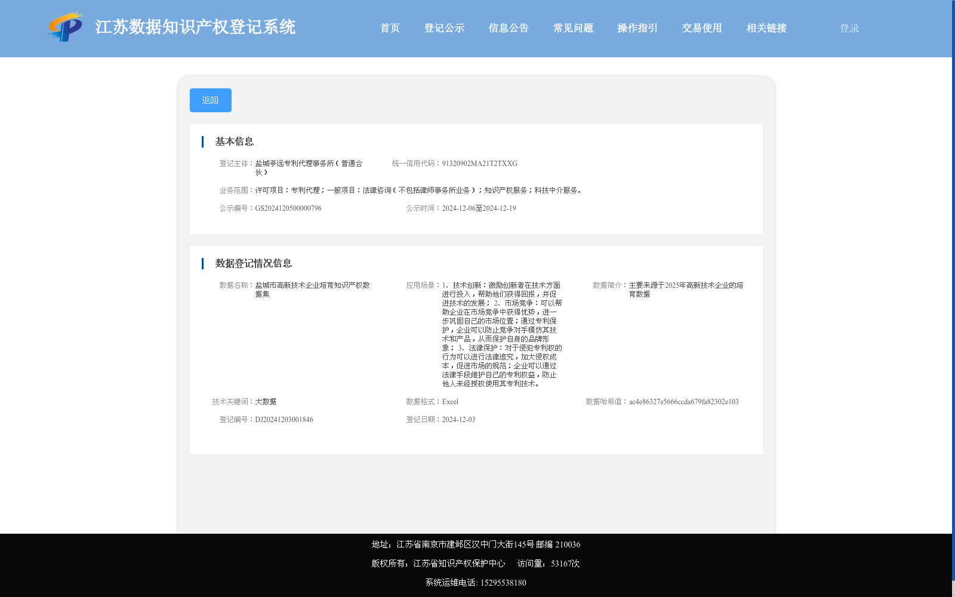The image size is (955, 597).
Task: Choose 交易使用 in the navigation bar
Action: 702,28
